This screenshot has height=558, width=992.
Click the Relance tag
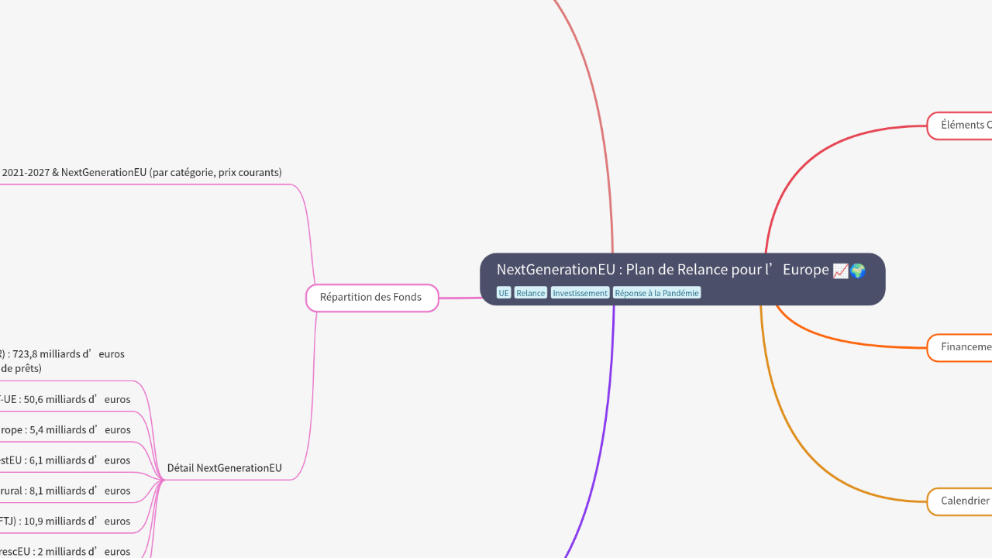tap(531, 293)
